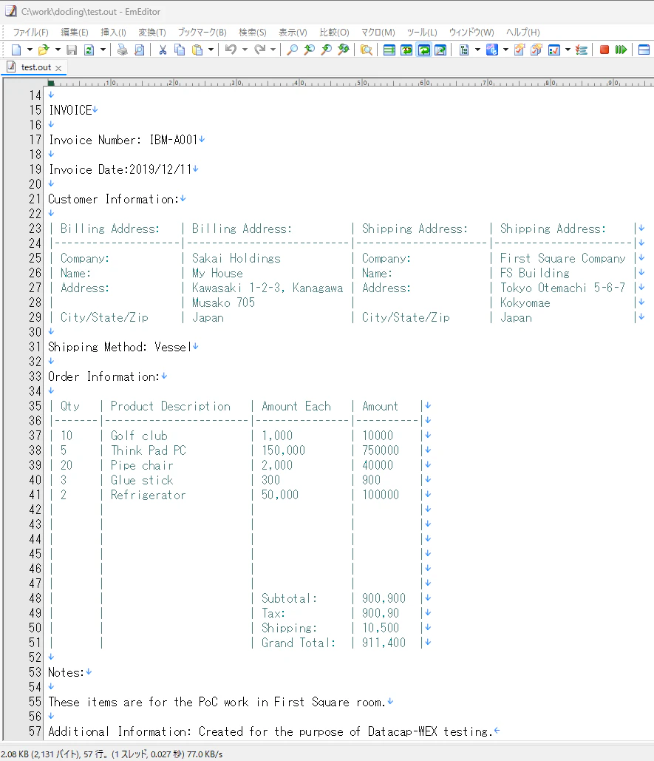The height and width of the screenshot is (761, 654).
Task: Toggle the active Wrap by Window mode
Action: pyautogui.click(x=423, y=50)
